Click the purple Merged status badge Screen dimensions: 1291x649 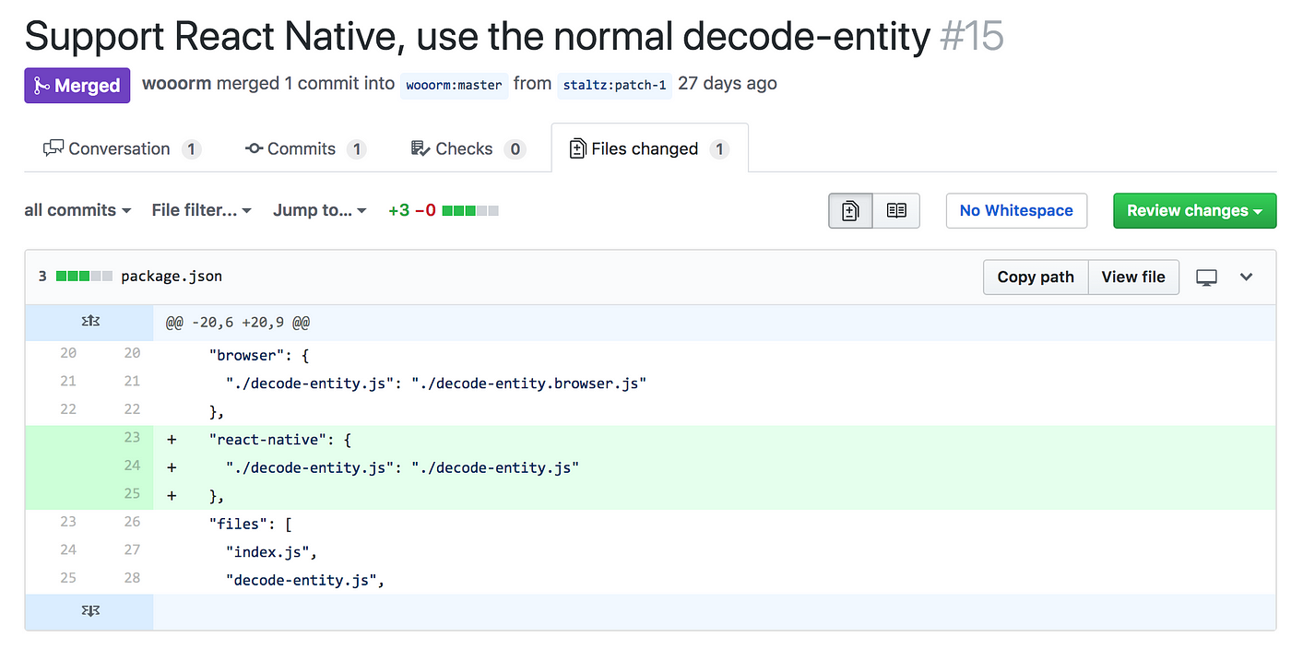77,85
